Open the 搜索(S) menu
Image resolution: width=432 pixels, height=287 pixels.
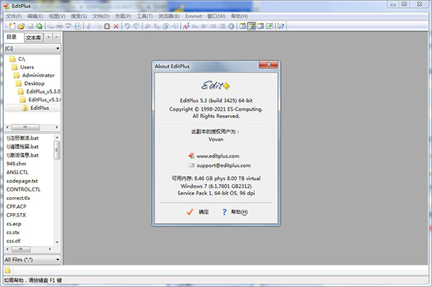(x=79, y=17)
